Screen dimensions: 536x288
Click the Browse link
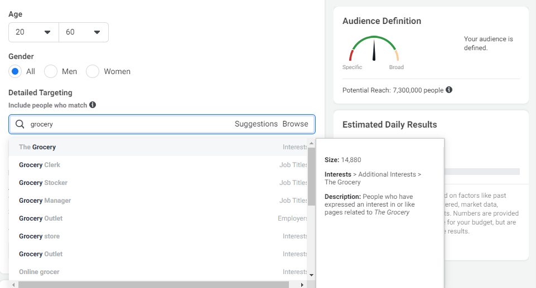pyautogui.click(x=295, y=124)
